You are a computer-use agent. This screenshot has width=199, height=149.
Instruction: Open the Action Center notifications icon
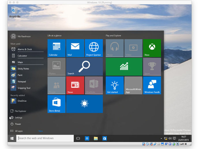click(x=174, y=138)
